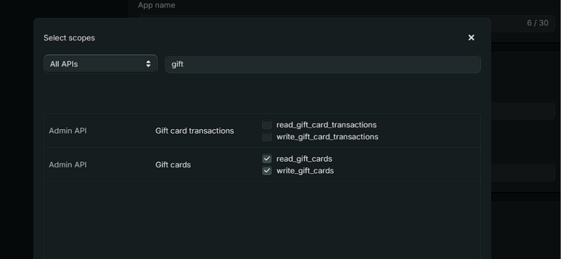Click the 6 / 30 character counter

(537, 23)
